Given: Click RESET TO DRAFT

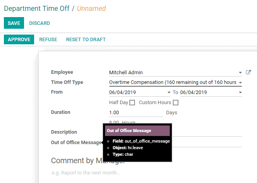Looking at the screenshot, I should point(86,40).
